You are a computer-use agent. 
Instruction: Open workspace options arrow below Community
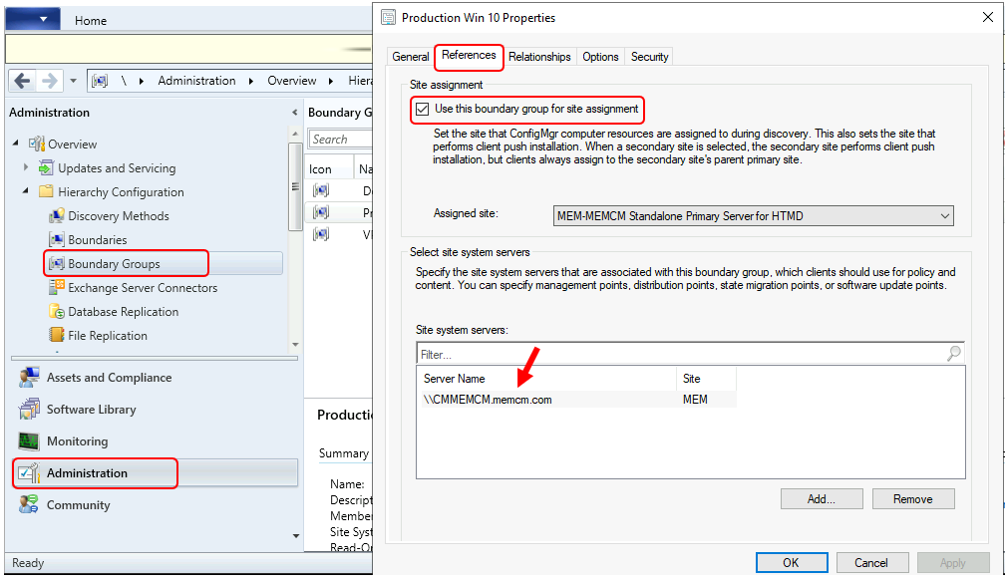(296, 536)
